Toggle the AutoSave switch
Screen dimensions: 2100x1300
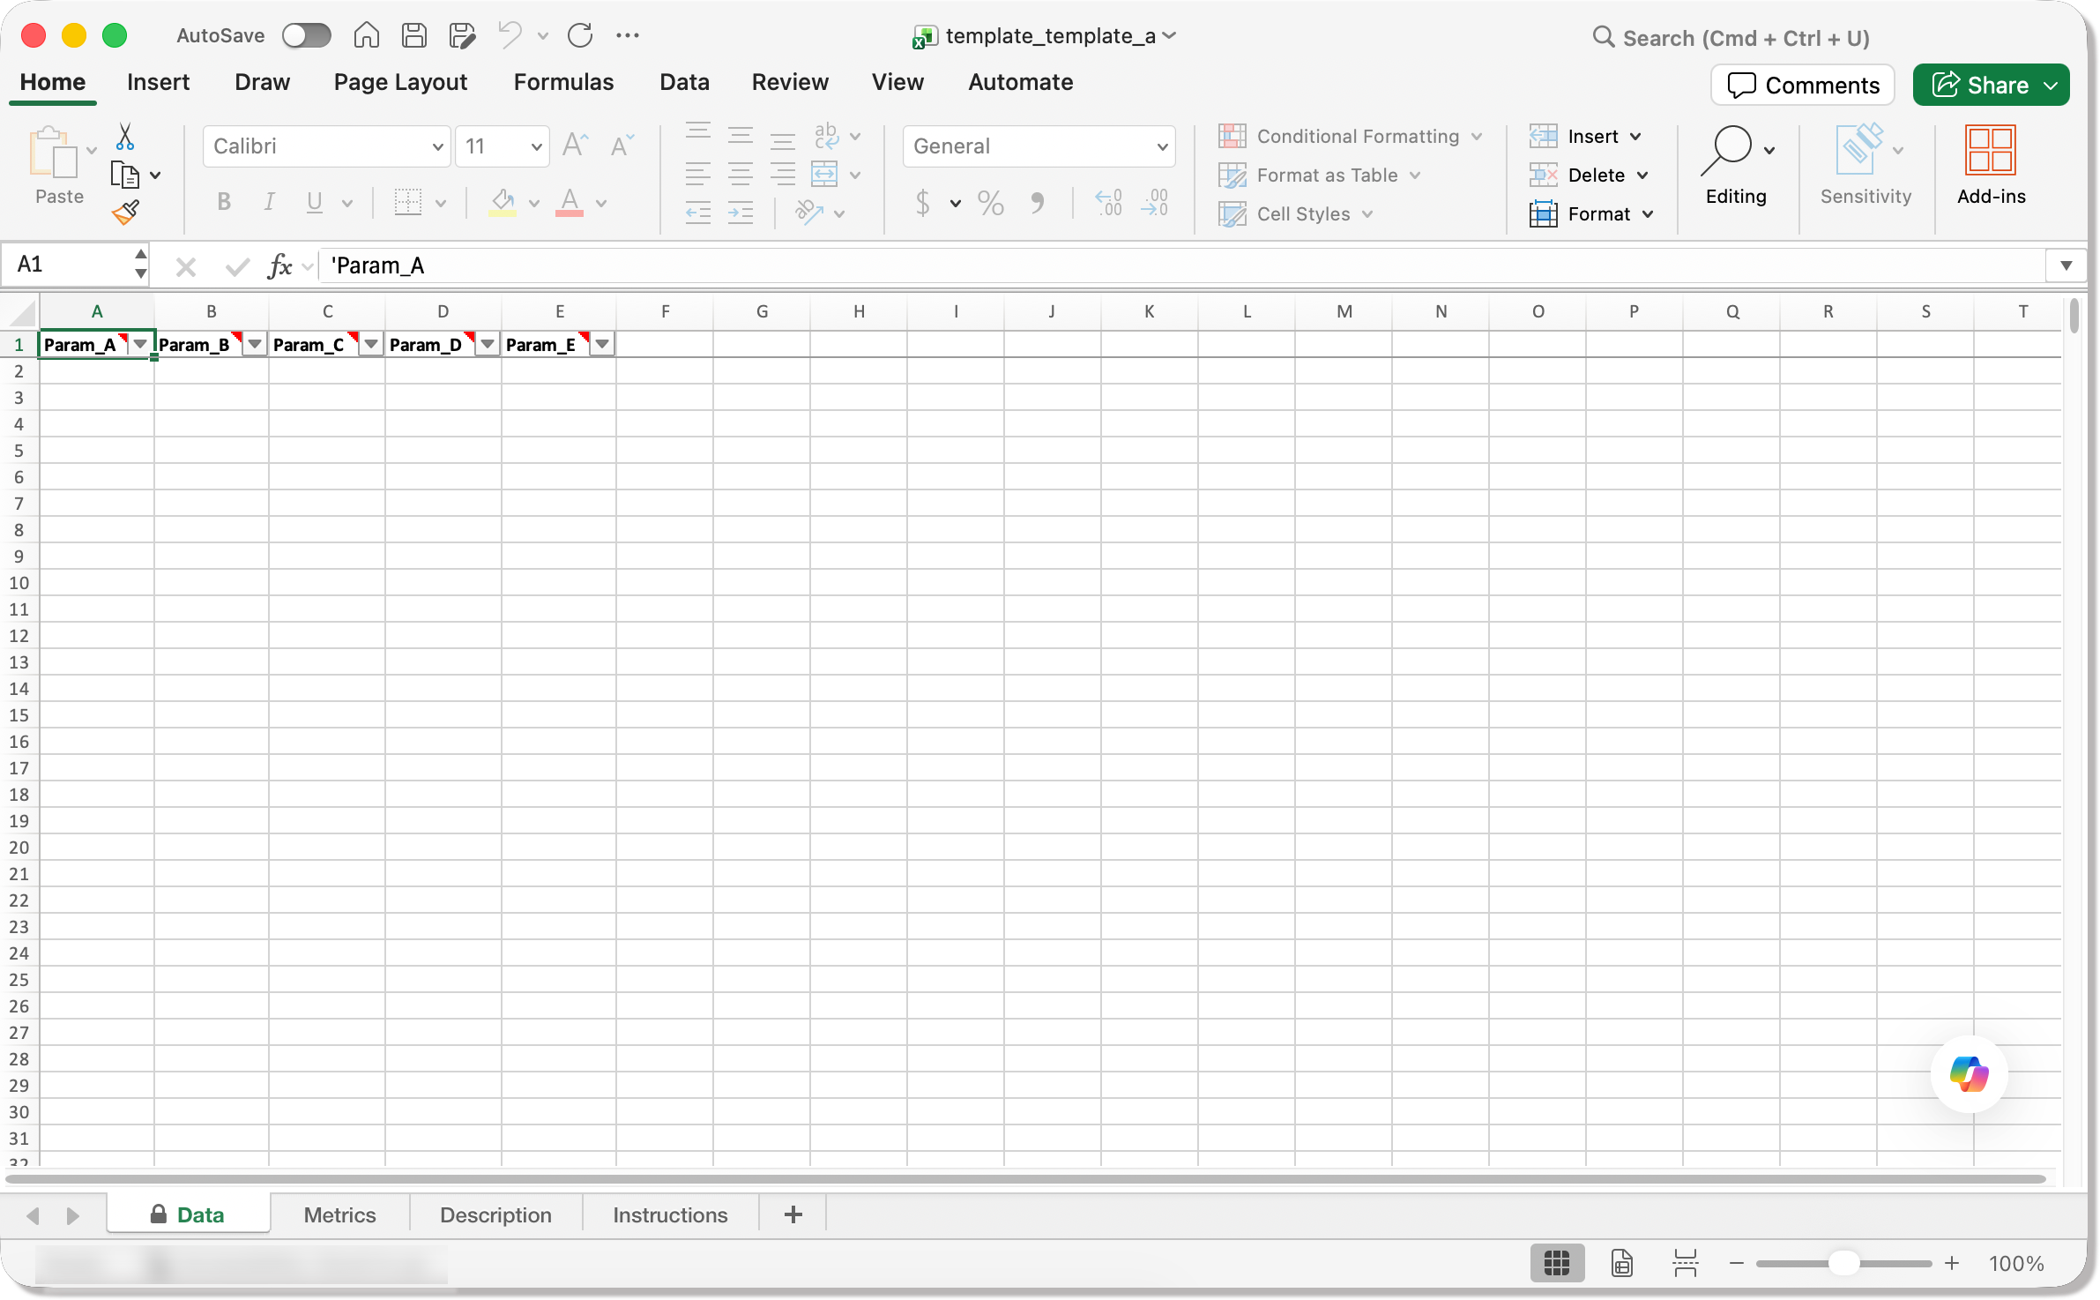pos(306,35)
